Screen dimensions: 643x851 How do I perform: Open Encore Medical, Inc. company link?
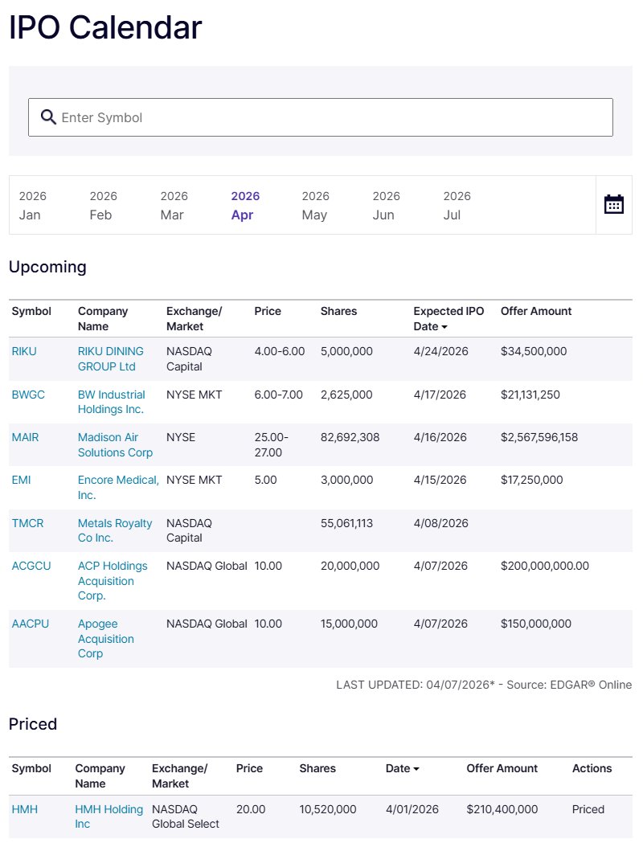point(118,487)
